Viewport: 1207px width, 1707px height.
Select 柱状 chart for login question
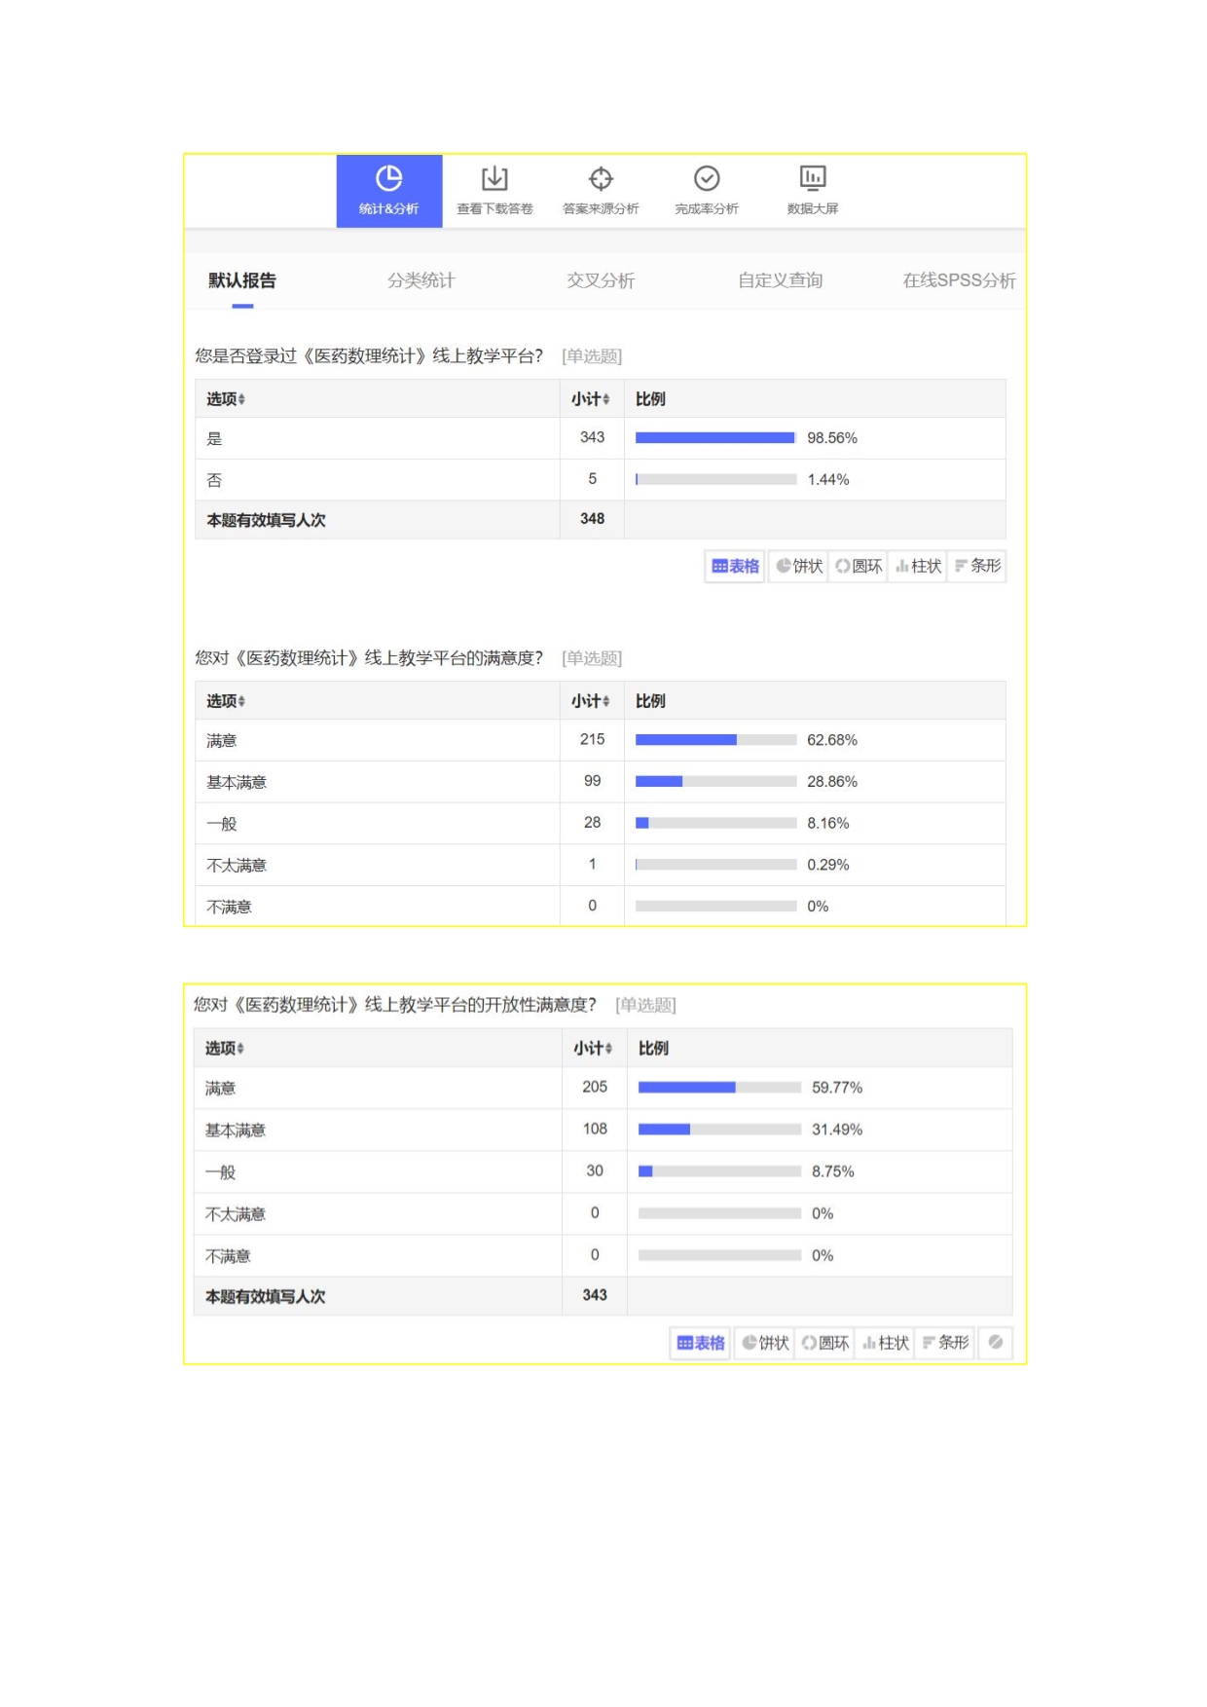918,566
